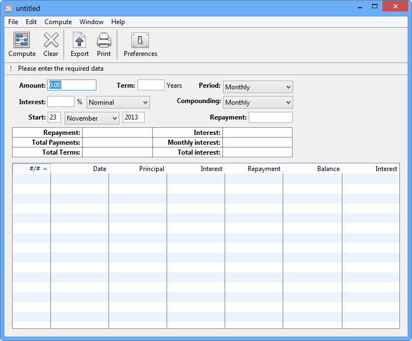The height and width of the screenshot is (341, 412).
Task: Focus the Term years input field
Action: (151, 85)
